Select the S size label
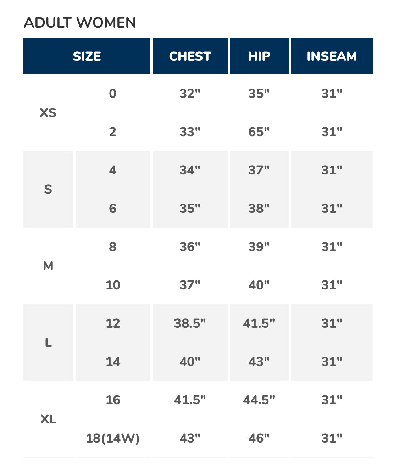Viewport: 399px width, 467px height. click(48, 189)
